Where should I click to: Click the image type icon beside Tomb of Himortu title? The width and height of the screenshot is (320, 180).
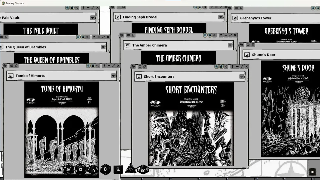[x=10, y=76]
